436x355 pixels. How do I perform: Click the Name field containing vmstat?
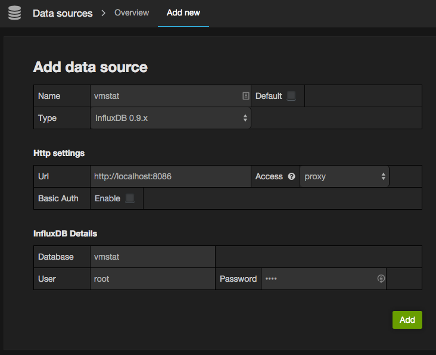coord(166,96)
